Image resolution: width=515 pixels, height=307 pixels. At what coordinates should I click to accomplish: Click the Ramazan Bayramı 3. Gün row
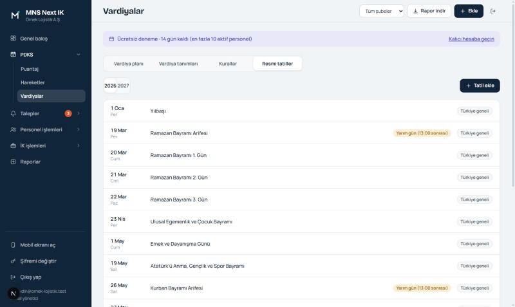click(x=301, y=200)
